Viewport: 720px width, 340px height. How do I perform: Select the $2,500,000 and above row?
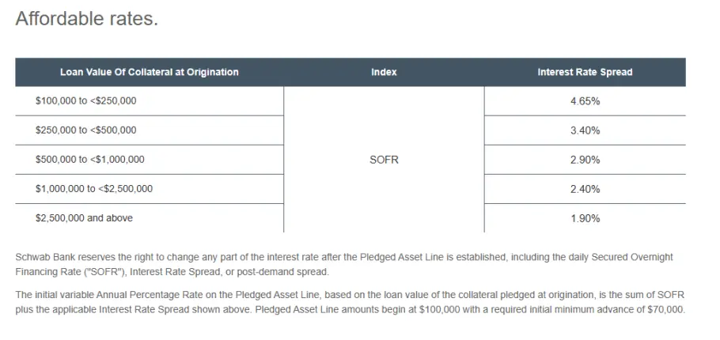(351, 218)
